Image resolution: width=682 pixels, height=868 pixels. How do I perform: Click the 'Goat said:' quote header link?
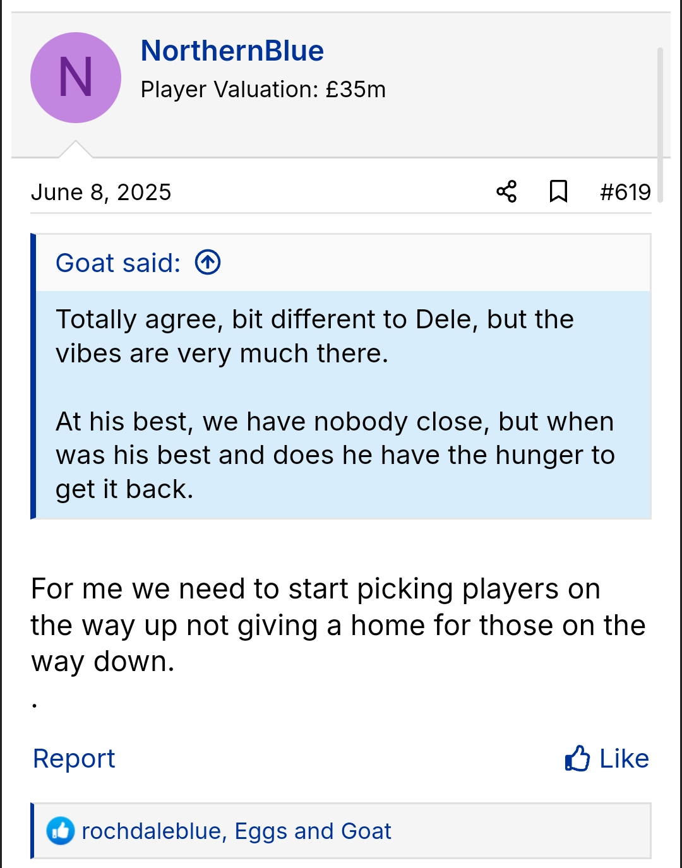118,263
